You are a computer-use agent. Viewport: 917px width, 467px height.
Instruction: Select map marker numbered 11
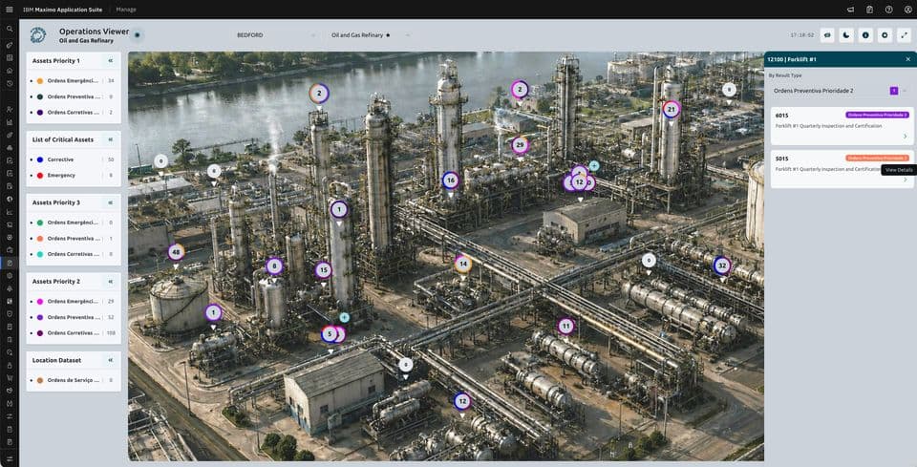(565, 327)
